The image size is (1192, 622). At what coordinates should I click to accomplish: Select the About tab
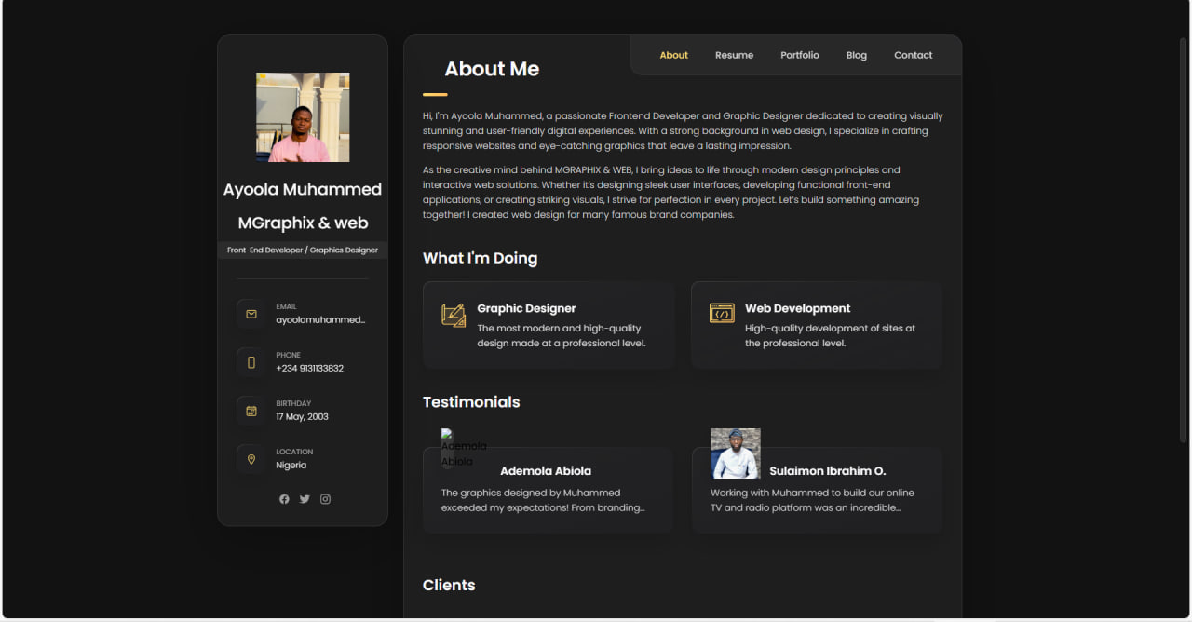point(673,55)
